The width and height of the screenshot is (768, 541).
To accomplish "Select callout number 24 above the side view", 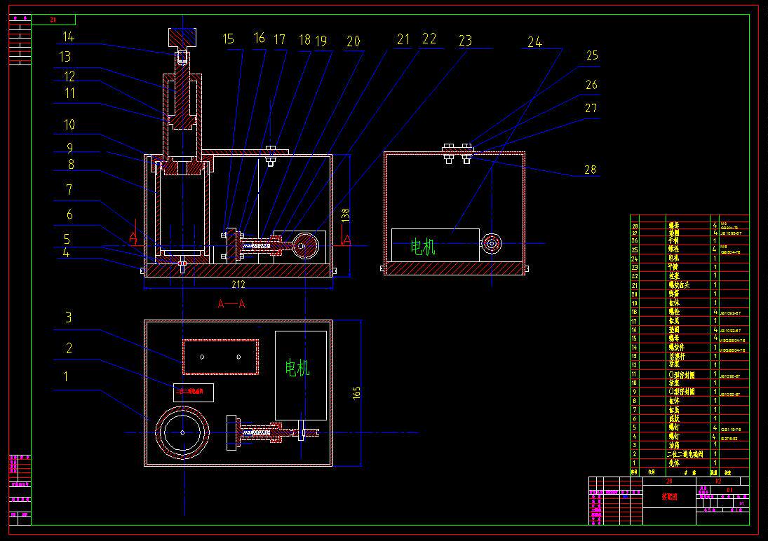I will [x=535, y=43].
